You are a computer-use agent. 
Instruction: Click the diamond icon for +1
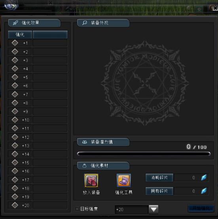pos(15,43)
